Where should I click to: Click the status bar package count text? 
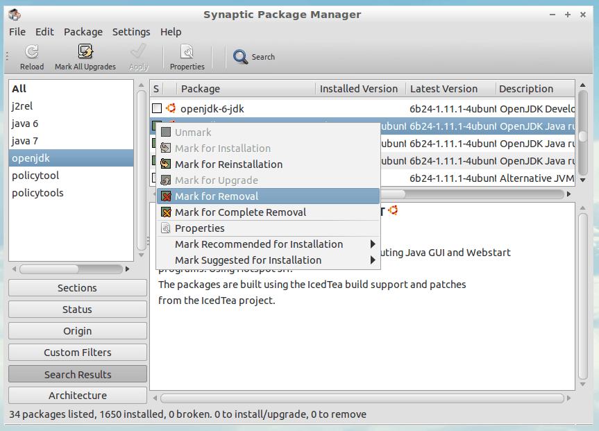(187, 414)
